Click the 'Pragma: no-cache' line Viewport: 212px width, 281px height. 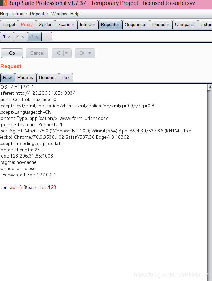pyautogui.click(x=18, y=162)
